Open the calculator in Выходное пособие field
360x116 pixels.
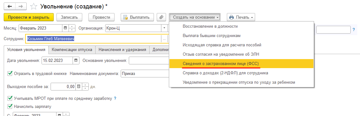(79, 87)
